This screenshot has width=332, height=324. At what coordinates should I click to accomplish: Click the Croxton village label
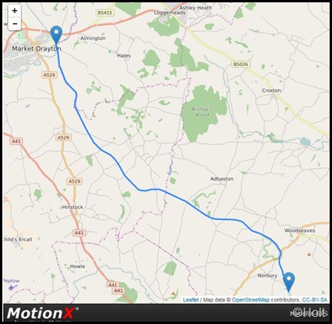pyautogui.click(x=271, y=90)
